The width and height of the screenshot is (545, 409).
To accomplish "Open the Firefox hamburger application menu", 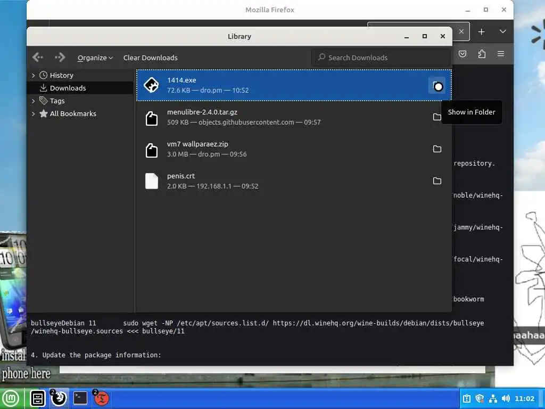I will tap(501, 54).
